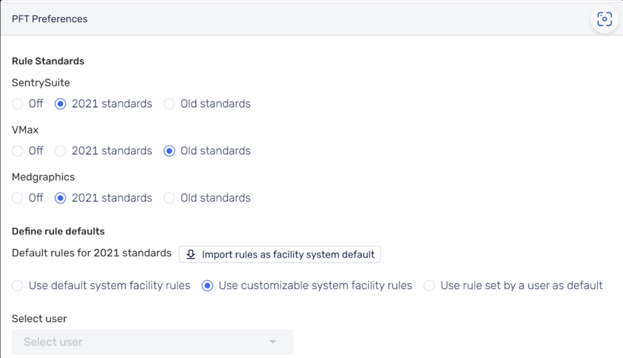Import rules as facility system default
623x358 pixels.
pyautogui.click(x=280, y=254)
